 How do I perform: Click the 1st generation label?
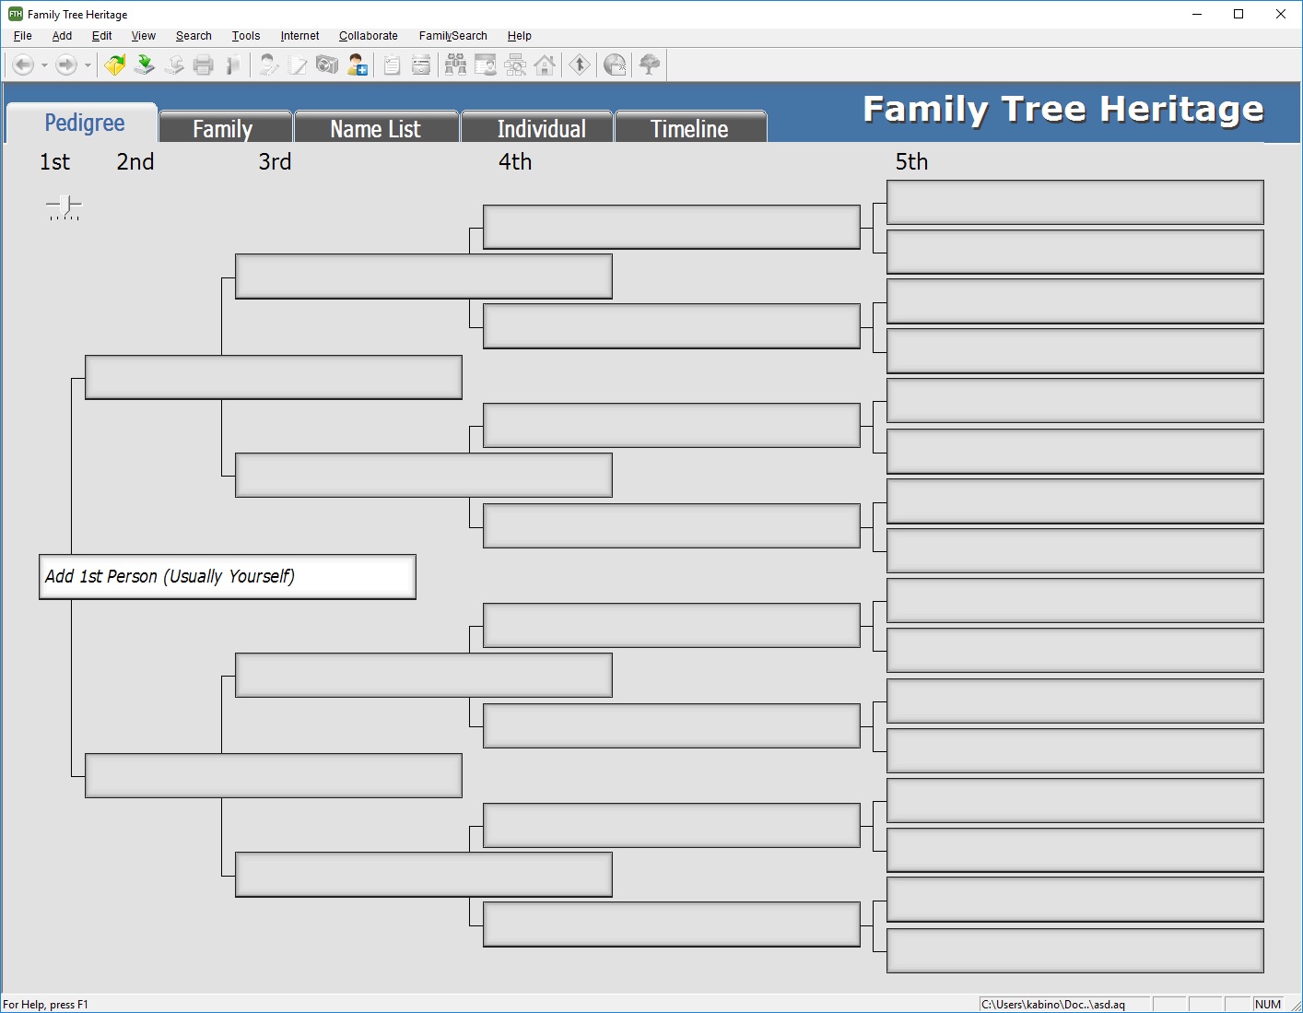tap(54, 162)
